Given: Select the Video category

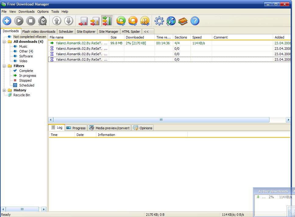Looking at the screenshot, I should (x=23, y=61).
